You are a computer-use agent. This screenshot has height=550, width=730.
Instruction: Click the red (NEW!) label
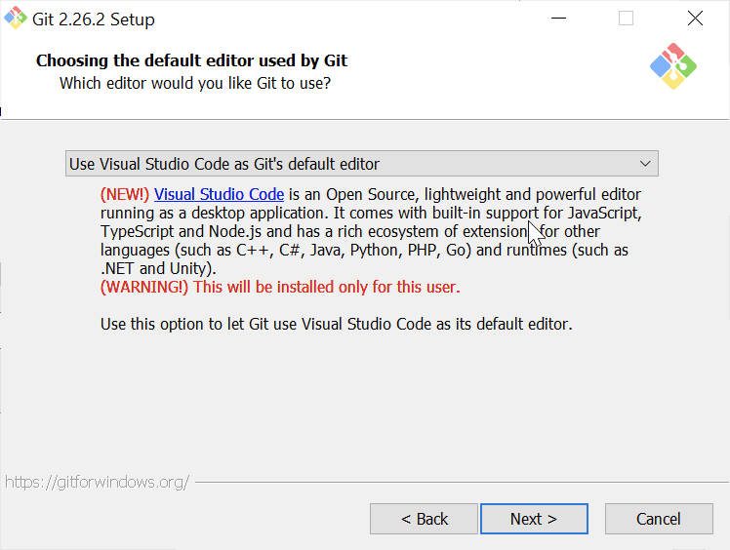point(125,194)
